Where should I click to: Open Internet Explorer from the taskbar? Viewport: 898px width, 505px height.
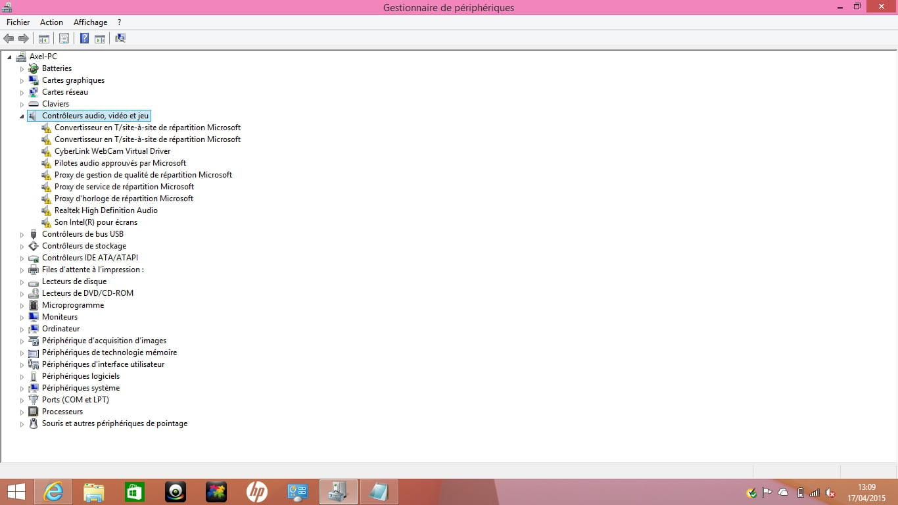click(x=53, y=492)
